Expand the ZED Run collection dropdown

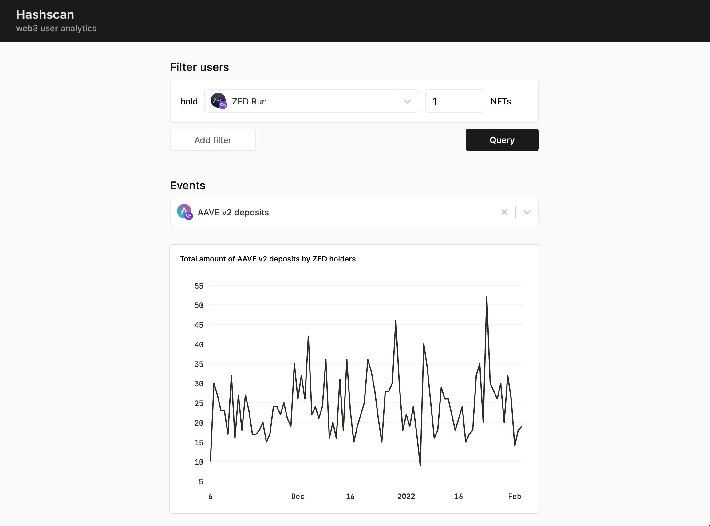pyautogui.click(x=407, y=101)
